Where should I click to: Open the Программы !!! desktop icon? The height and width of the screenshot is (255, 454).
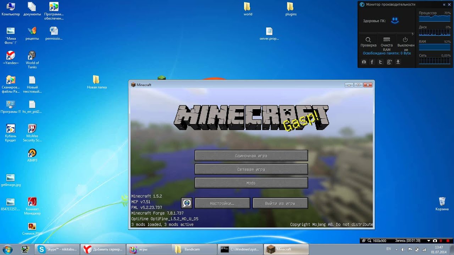(x=11, y=107)
